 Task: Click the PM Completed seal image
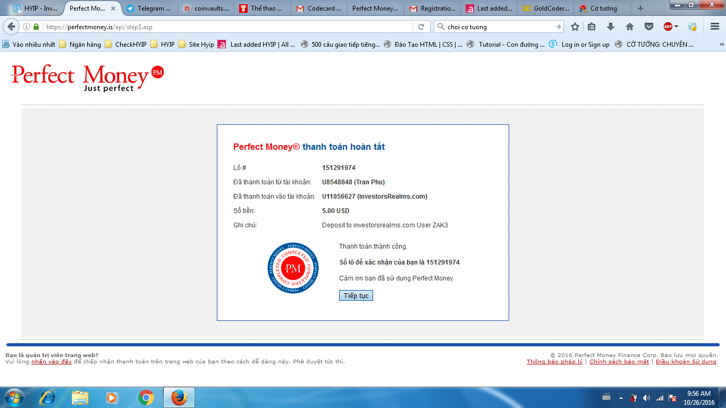293,268
